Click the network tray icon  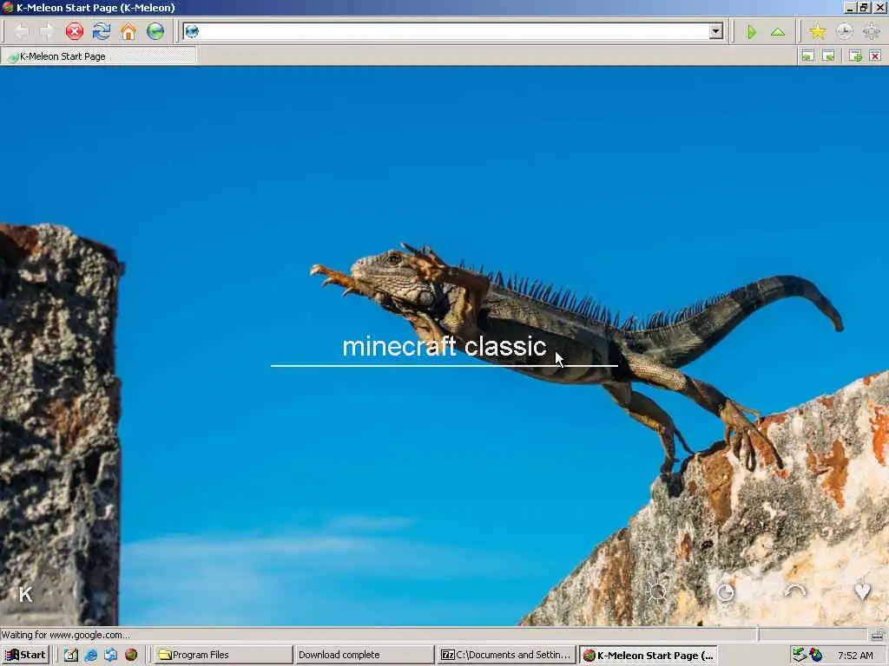(800, 656)
